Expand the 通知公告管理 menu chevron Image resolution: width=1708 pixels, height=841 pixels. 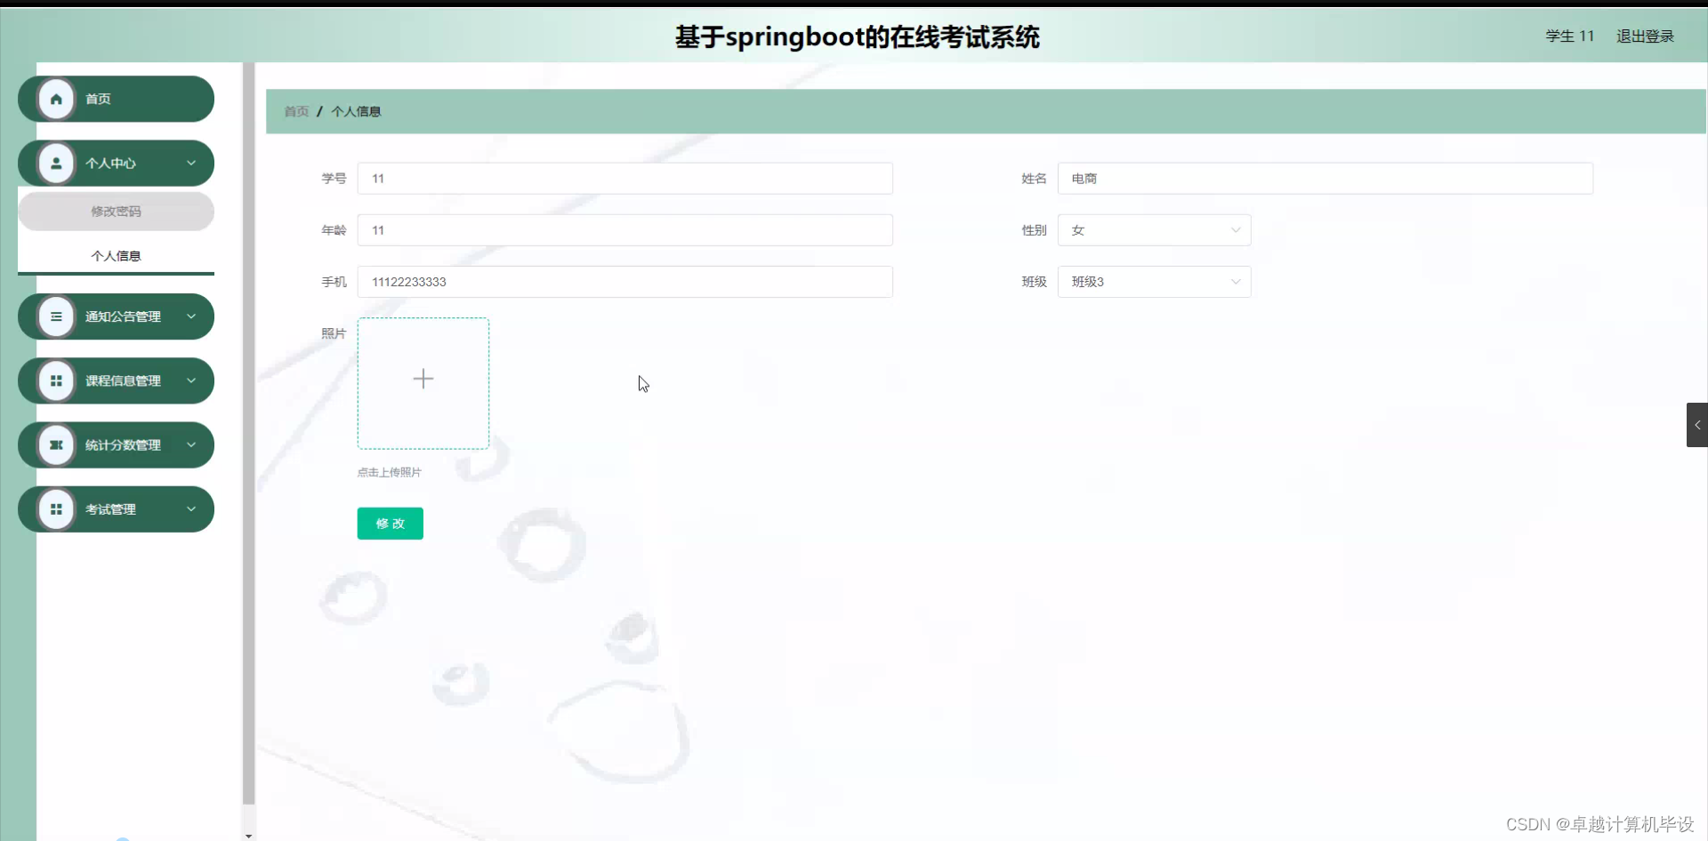pos(191,316)
